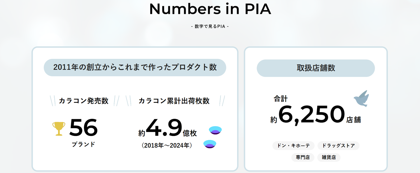
Task: Select the ドン・キホーテ tag
Action: [293, 146]
